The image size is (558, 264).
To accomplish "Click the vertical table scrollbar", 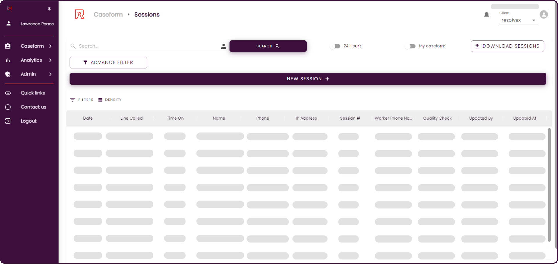I will [549, 184].
